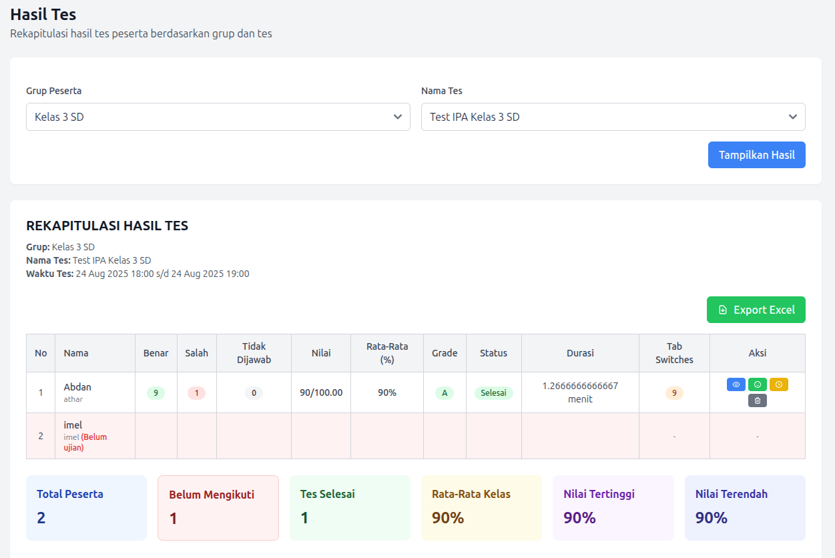
Task: Delete Abdan's result with the trash icon
Action: pyautogui.click(x=758, y=401)
